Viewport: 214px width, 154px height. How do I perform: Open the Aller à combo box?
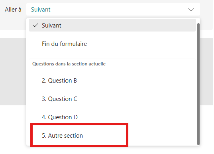(113, 10)
